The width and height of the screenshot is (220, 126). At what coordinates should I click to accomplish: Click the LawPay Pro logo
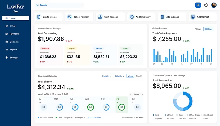(x=15, y=9)
